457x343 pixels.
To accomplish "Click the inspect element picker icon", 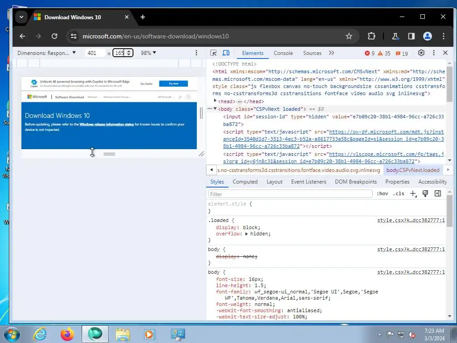I will 213,53.
